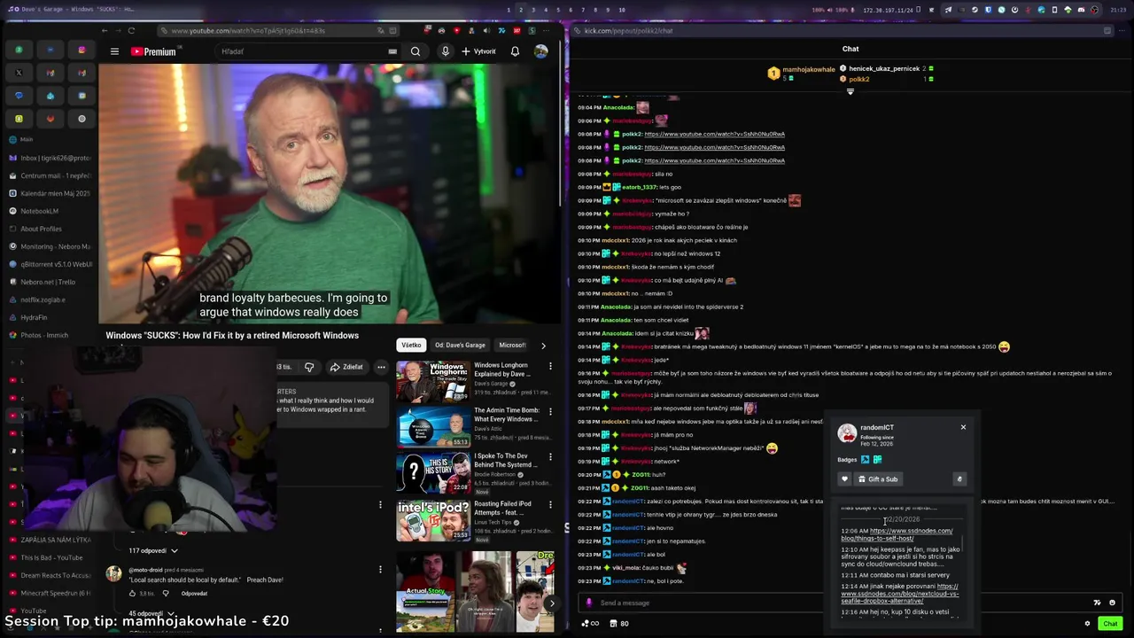Open the YouTube account avatar menu
The width and height of the screenshot is (1134, 638).
(x=540, y=51)
